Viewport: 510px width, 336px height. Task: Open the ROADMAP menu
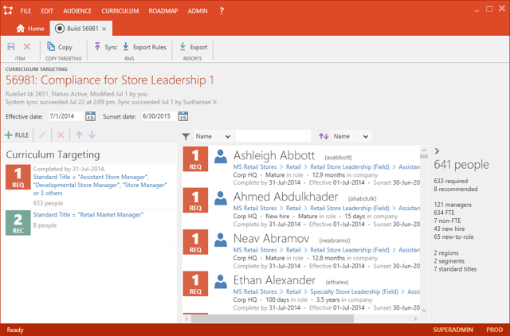[163, 10]
